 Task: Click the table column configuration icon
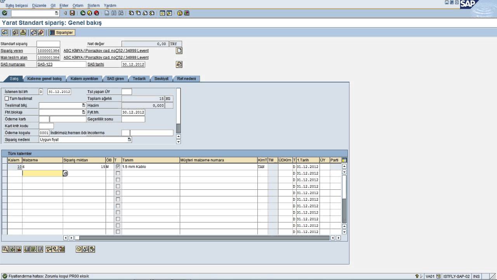tap(344, 160)
